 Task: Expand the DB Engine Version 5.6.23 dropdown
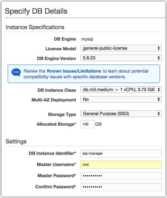(121, 58)
